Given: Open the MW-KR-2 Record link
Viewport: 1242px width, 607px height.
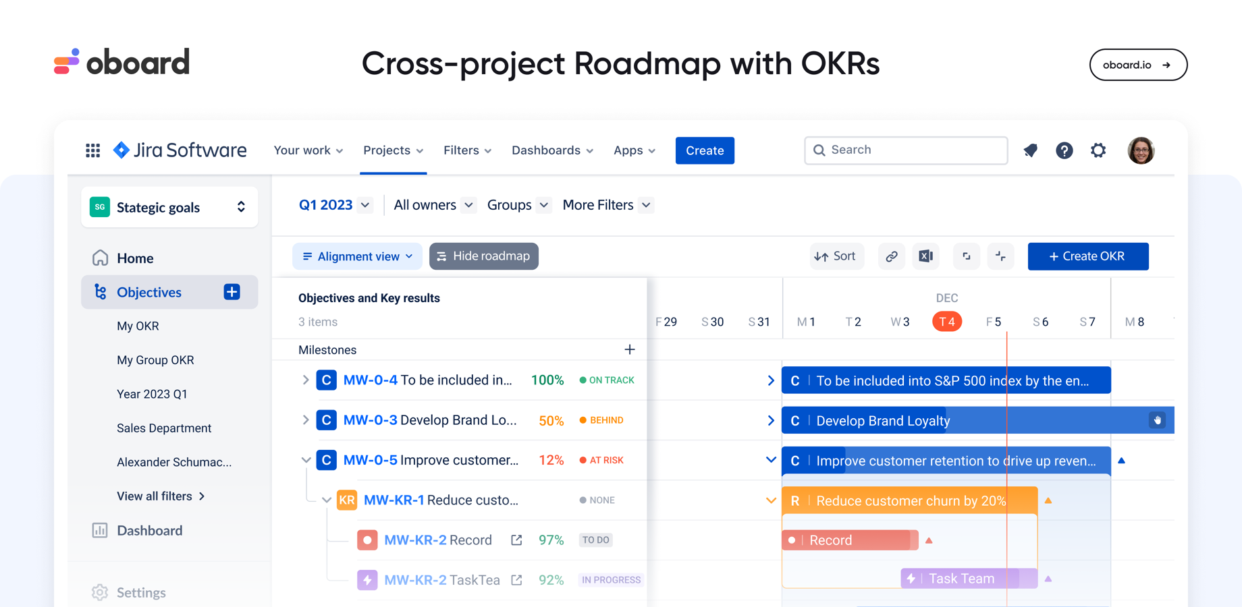Looking at the screenshot, I should 516,540.
